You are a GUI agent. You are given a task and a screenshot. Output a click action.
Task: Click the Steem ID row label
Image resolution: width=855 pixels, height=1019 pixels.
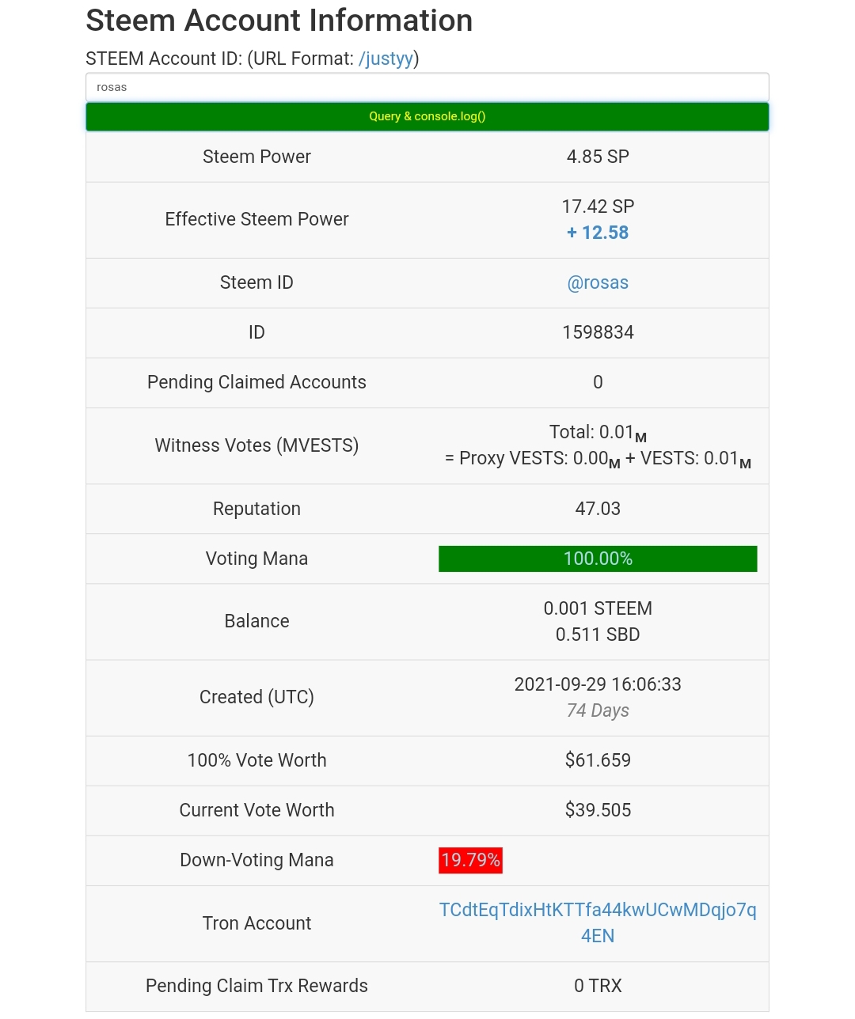256,282
